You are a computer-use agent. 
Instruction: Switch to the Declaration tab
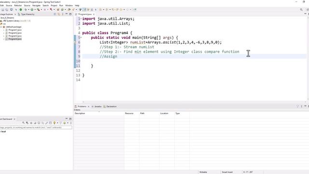coord(110,106)
